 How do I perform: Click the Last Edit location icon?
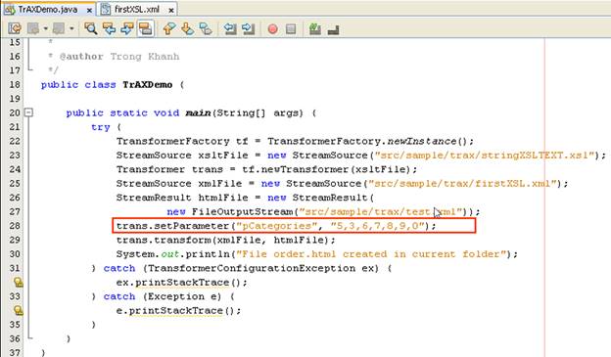(15, 28)
